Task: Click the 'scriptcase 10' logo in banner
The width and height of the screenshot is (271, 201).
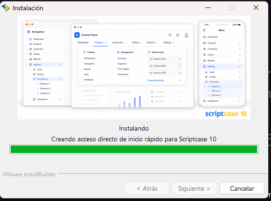Action: [x=226, y=114]
